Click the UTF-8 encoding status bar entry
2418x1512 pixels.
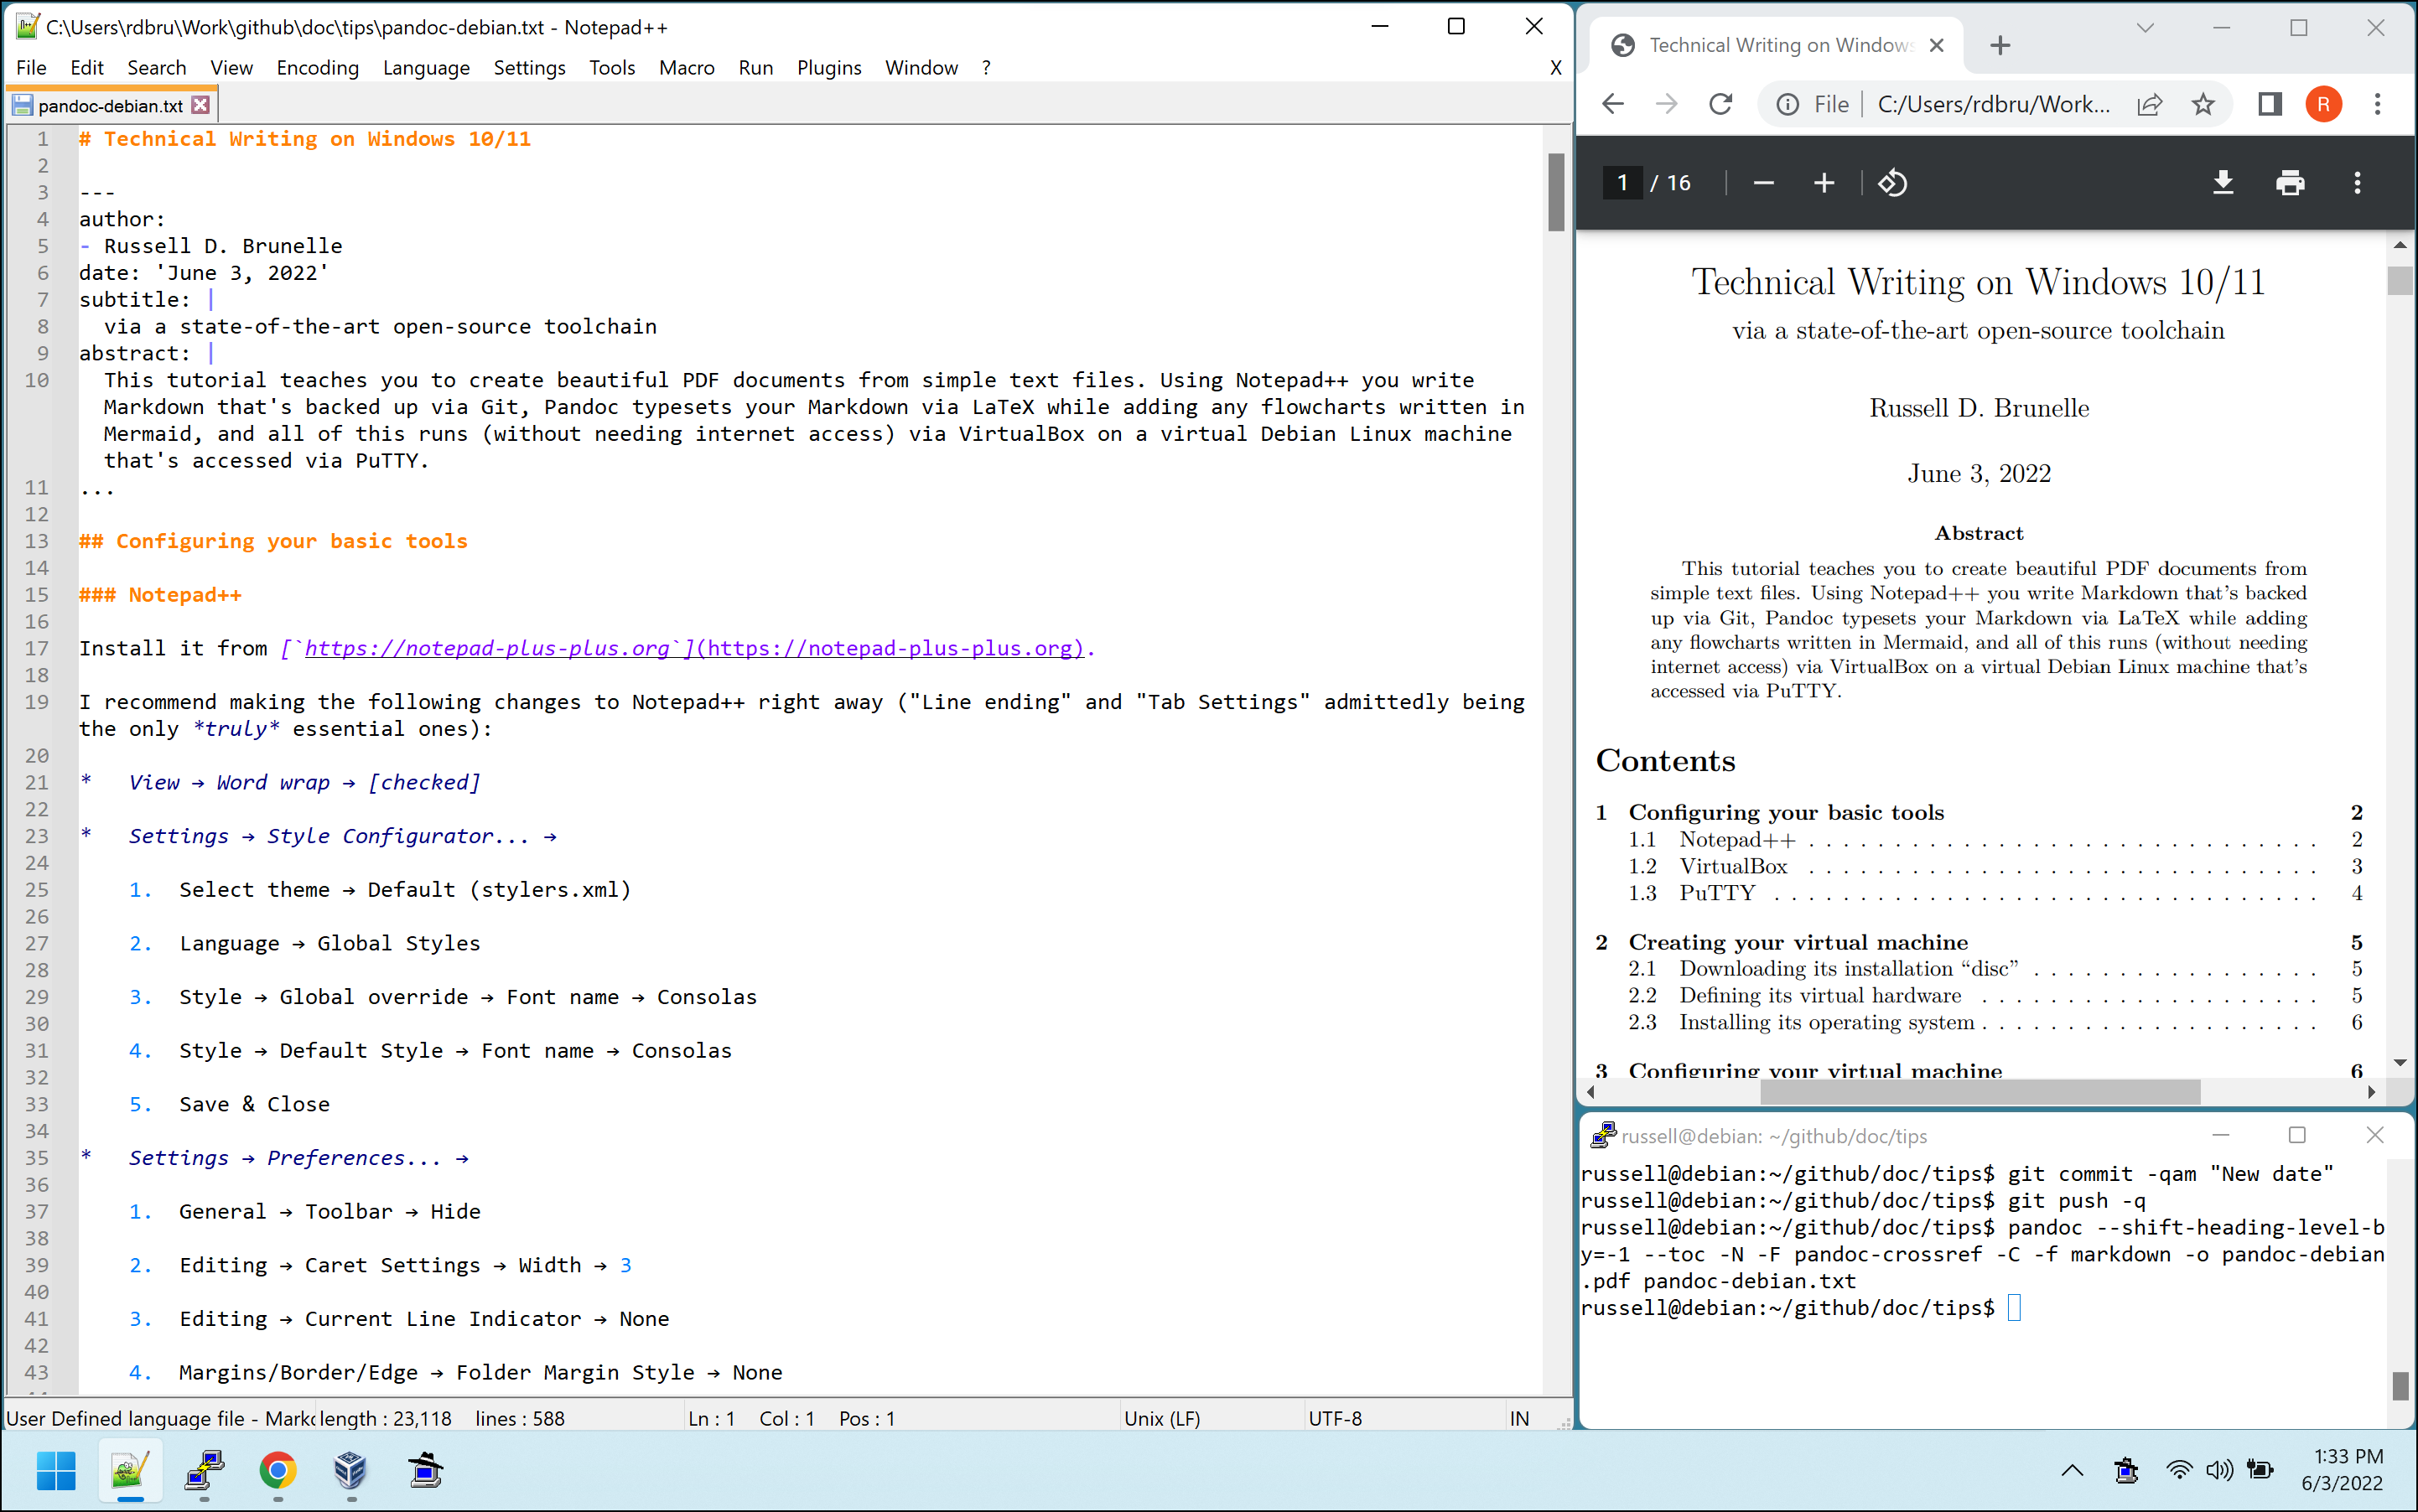click(1335, 1418)
